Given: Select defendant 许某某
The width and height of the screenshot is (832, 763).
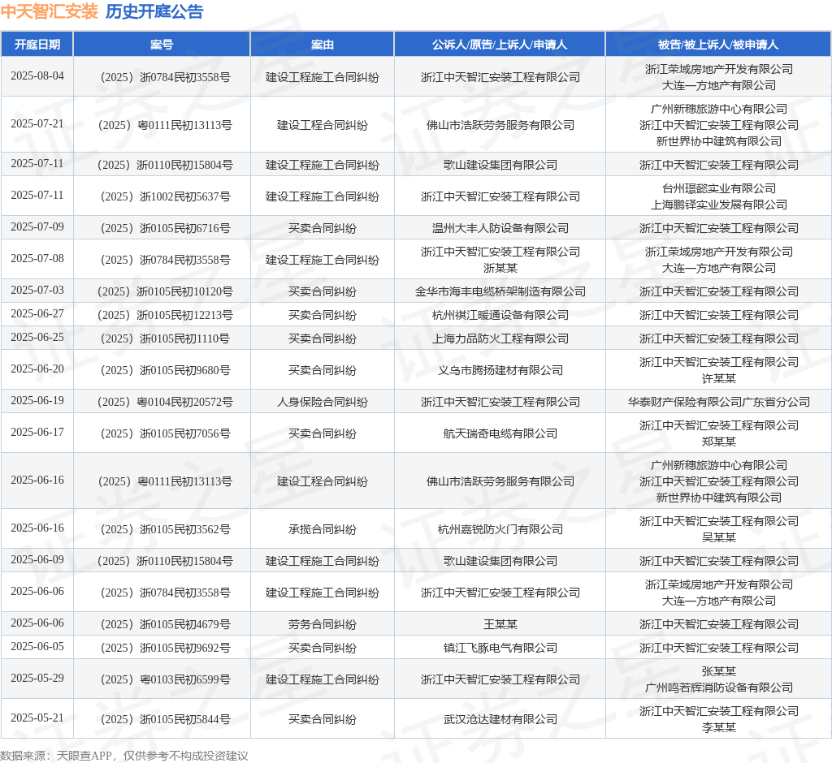Looking at the screenshot, I should click(x=718, y=378).
